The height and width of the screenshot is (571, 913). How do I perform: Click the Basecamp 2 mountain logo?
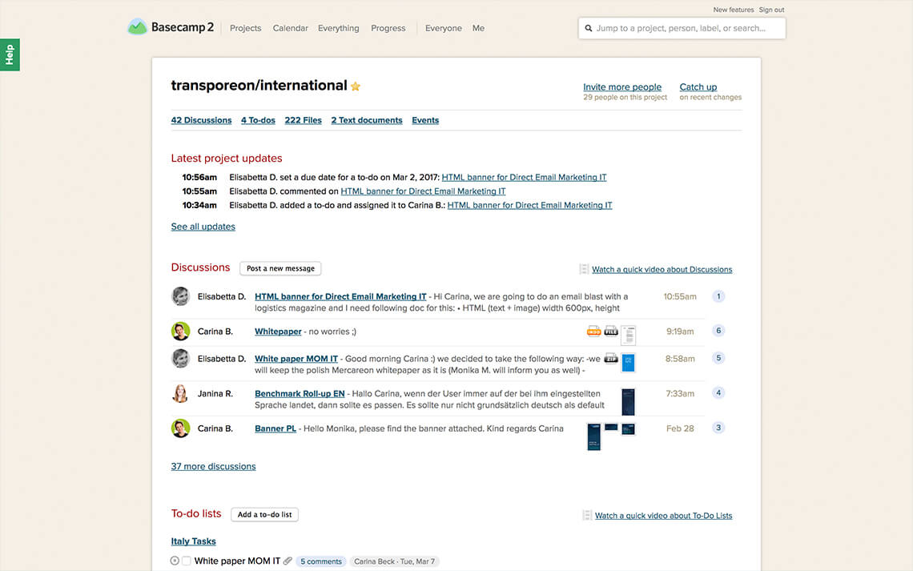[138, 26]
